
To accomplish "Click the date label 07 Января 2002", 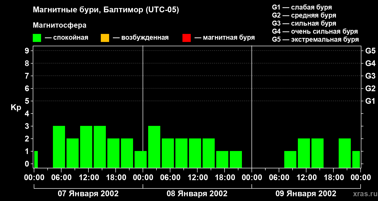I will pos(88,194).
